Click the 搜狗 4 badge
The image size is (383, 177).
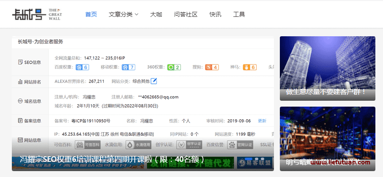(212, 67)
